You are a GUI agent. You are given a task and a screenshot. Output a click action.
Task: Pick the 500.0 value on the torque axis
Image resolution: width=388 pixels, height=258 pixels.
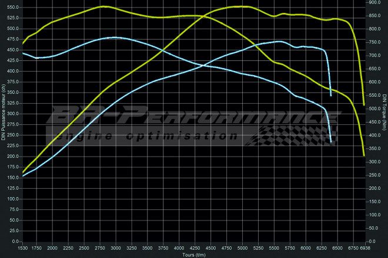374,109
